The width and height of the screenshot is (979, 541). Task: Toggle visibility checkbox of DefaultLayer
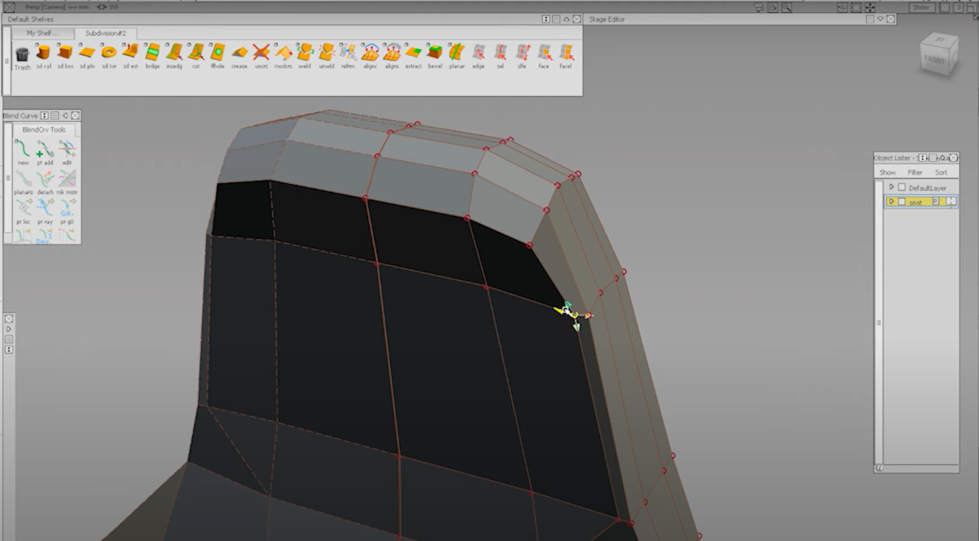(x=902, y=187)
